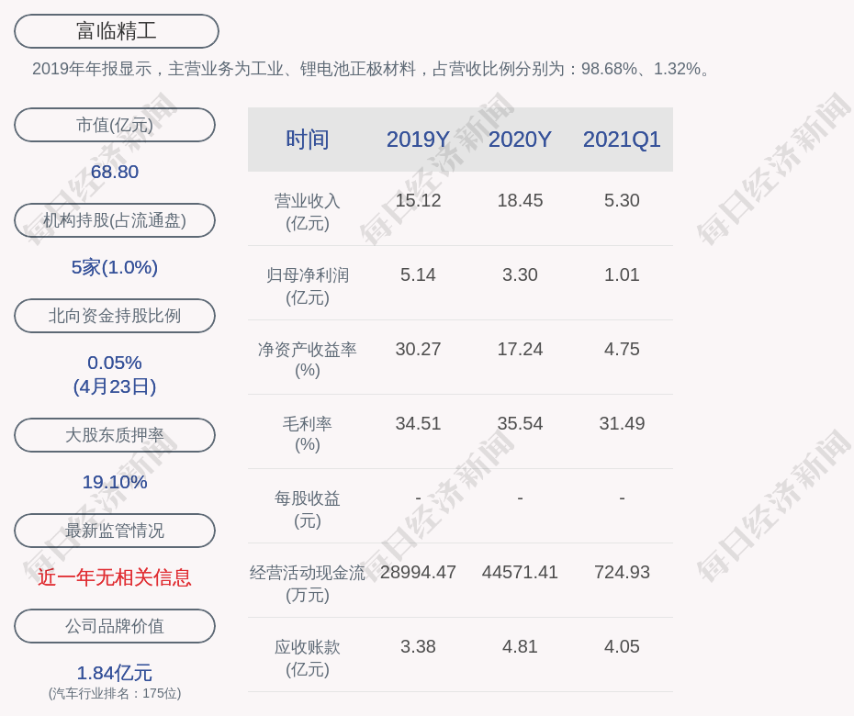Click red text 近一年无相关信息
Screen dimensions: 854x716
click(x=115, y=577)
